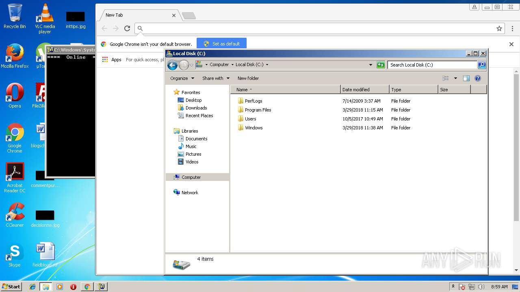Click the Explorer search magnifier button
520x292 pixels.
coord(481,65)
